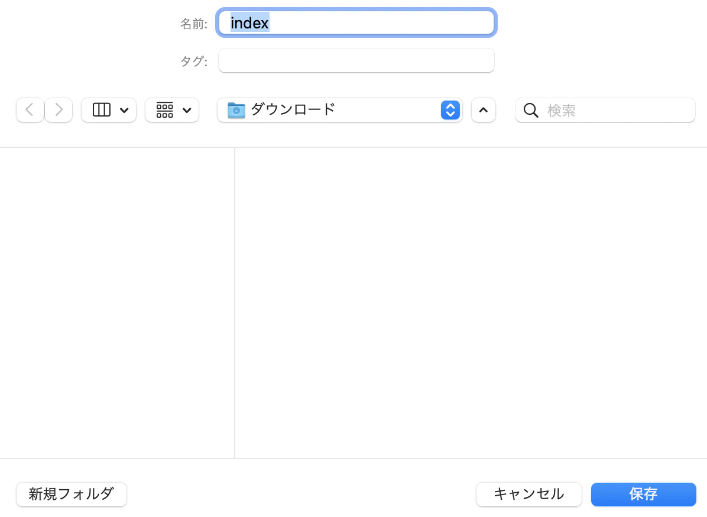Screen dimensions: 707x517
Task: Click the column view icon
Action: tap(101, 109)
